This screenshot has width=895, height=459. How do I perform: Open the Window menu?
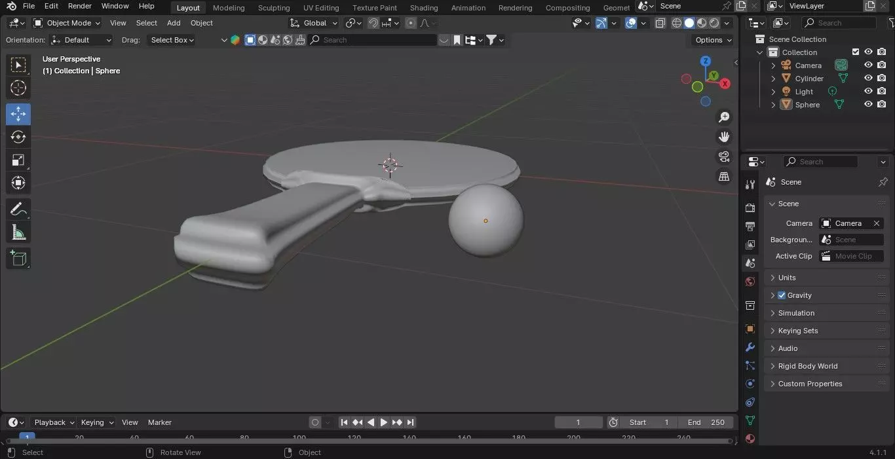click(115, 6)
